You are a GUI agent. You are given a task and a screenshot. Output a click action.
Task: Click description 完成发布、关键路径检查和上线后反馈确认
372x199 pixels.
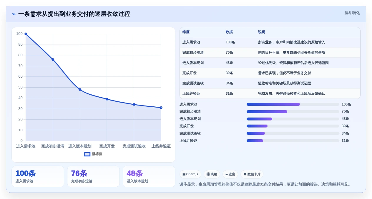[x=292, y=93]
